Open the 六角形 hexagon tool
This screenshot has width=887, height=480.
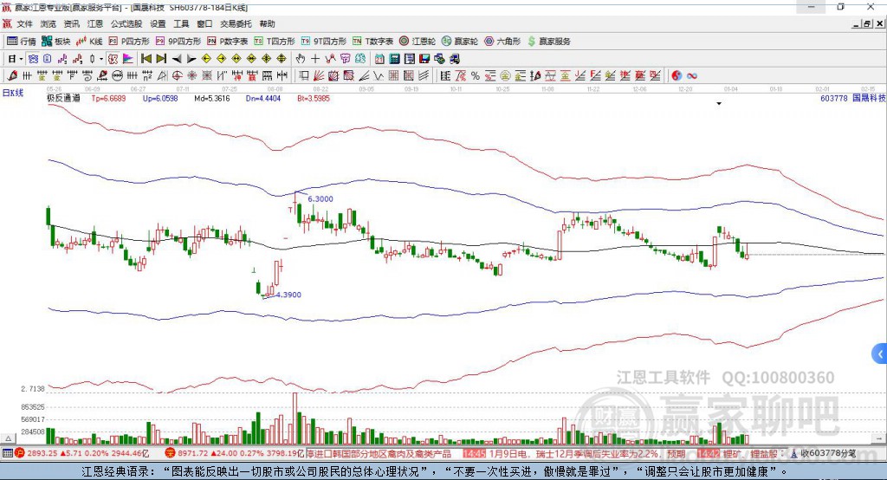(502, 42)
